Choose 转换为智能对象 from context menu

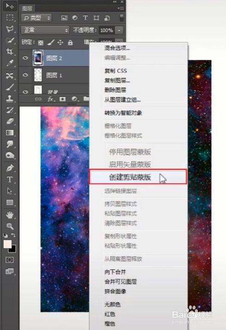[x=123, y=113]
